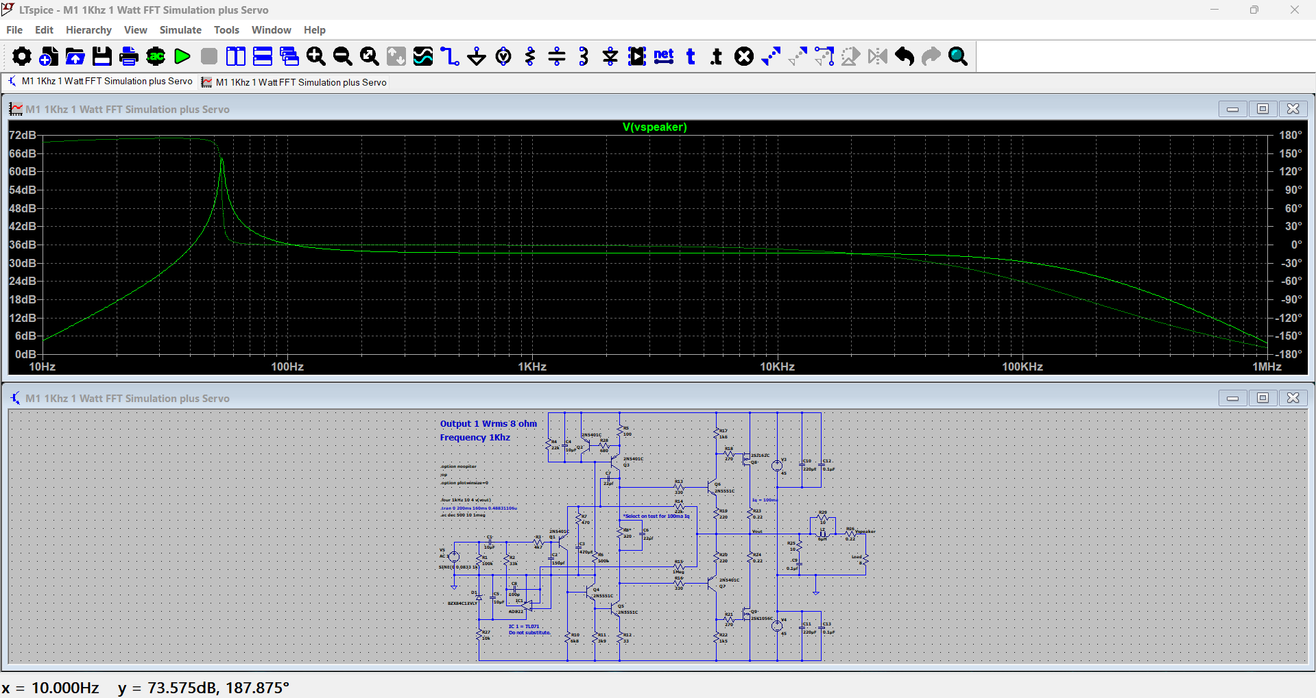Viewport: 1316px width, 698px height.
Task: Click the cursor readout x = 10.000Hz
Action: [x=50, y=688]
